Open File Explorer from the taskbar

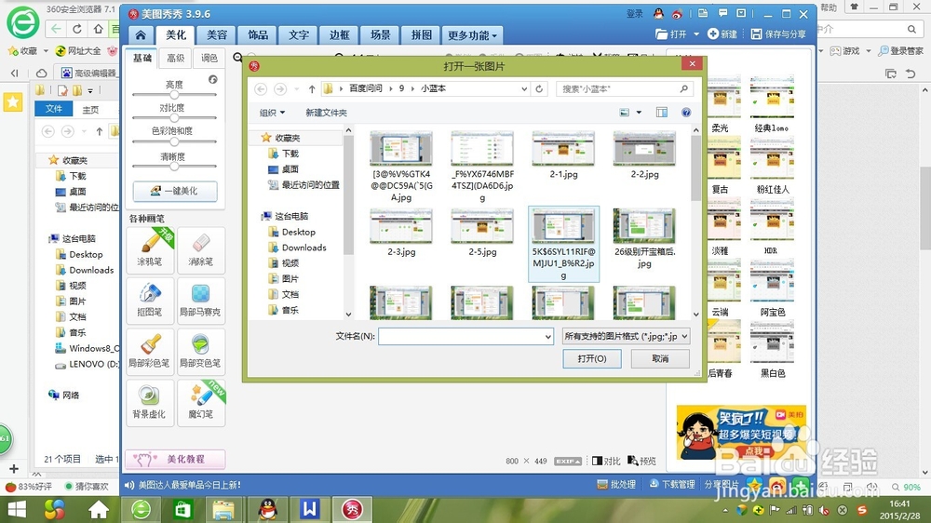pyautogui.click(x=223, y=509)
